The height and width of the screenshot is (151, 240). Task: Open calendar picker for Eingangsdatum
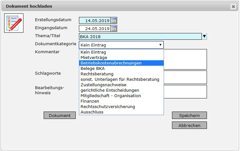(x=114, y=29)
